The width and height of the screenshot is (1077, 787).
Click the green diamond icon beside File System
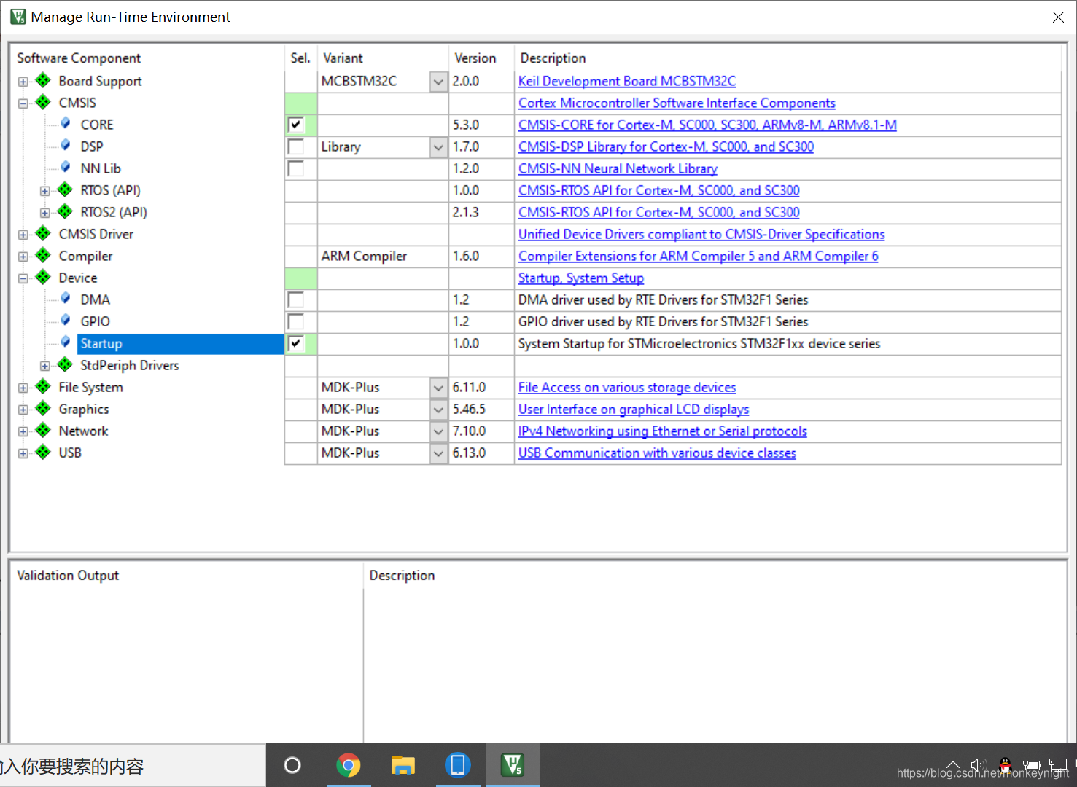pos(43,386)
